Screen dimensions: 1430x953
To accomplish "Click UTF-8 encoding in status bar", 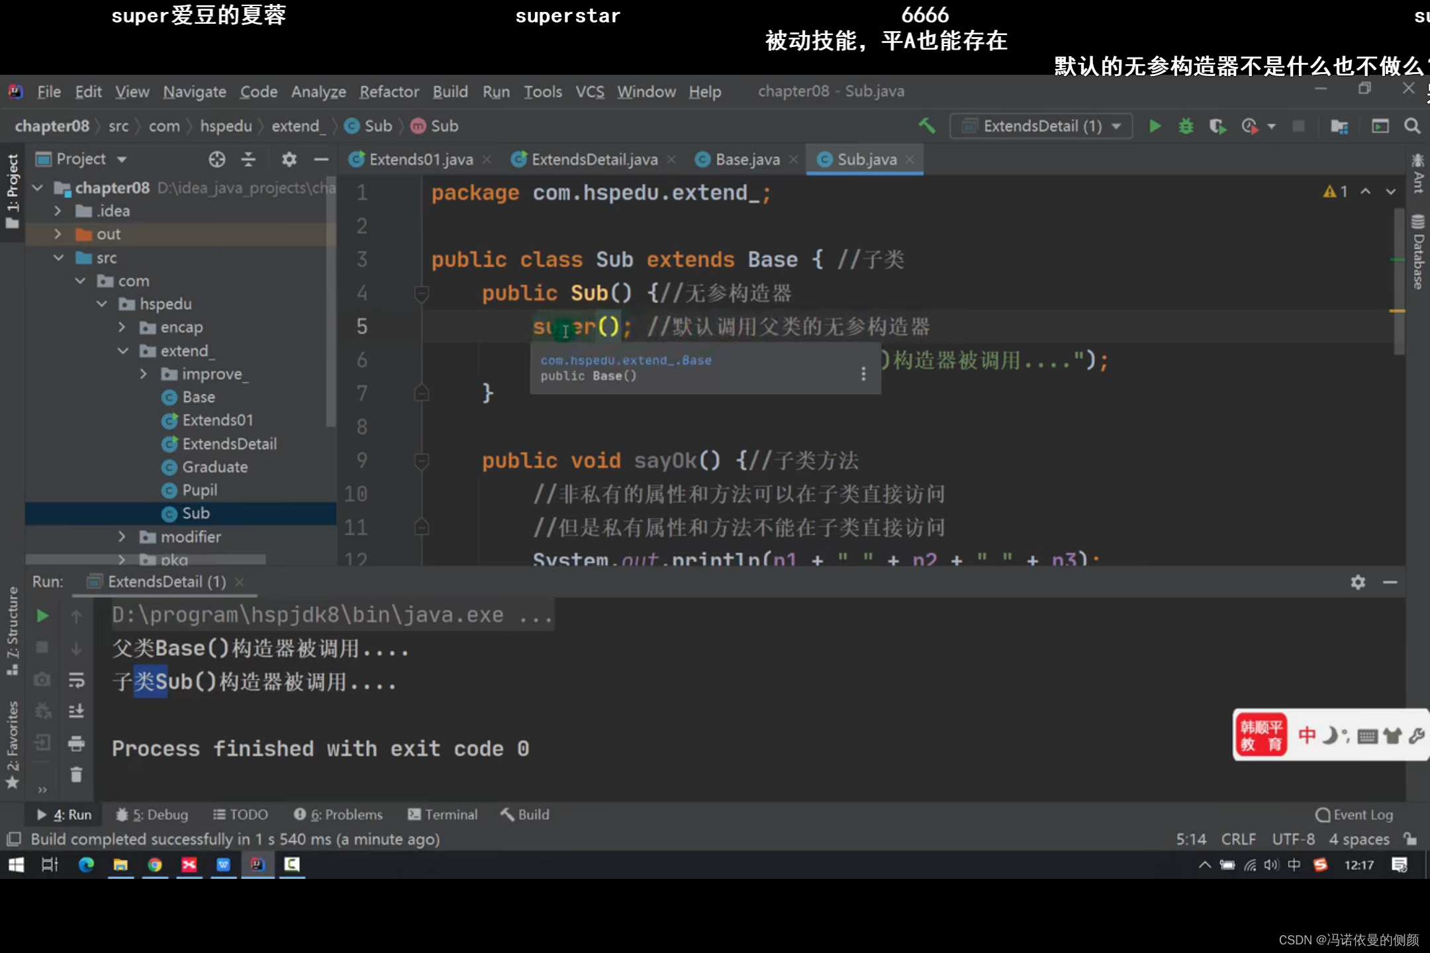I will [x=1293, y=839].
